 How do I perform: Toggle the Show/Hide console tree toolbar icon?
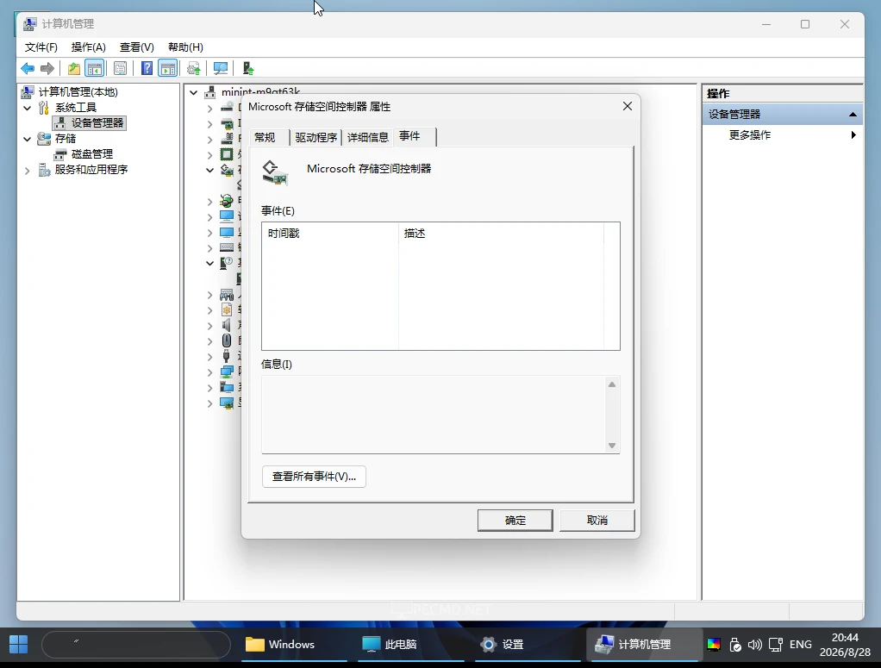[95, 69]
